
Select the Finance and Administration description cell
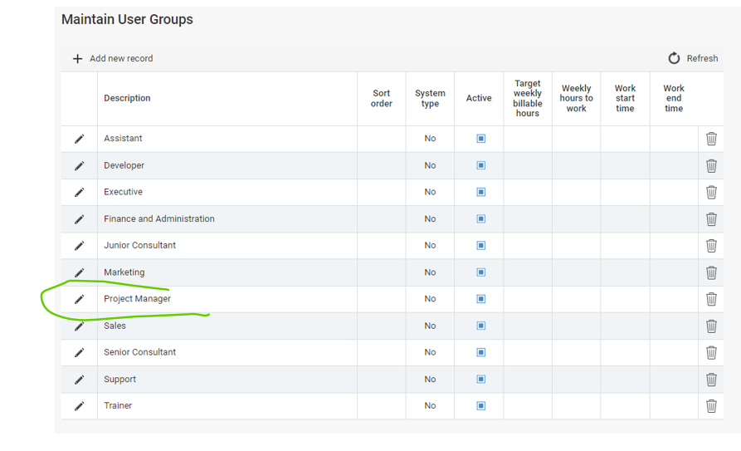[x=227, y=219]
